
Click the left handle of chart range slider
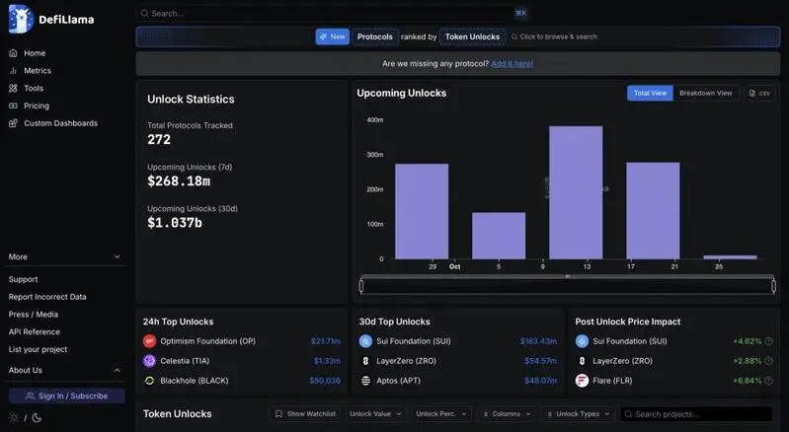pos(361,286)
